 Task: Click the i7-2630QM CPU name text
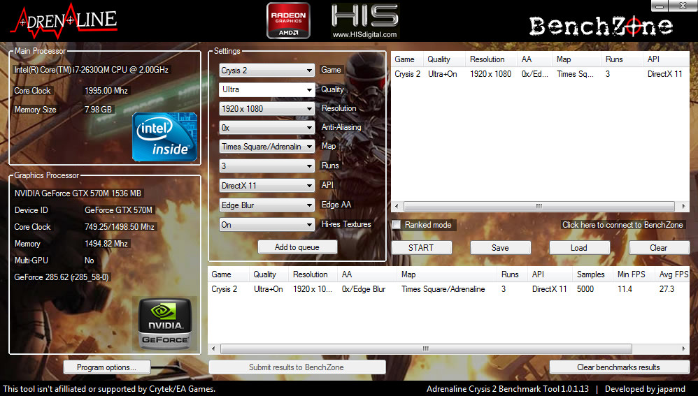click(x=91, y=70)
